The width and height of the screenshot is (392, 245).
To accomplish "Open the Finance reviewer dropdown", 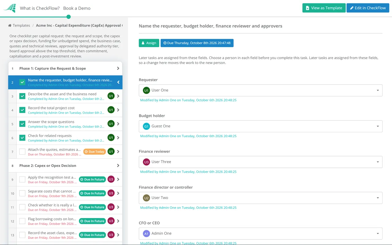I will click(x=261, y=162).
